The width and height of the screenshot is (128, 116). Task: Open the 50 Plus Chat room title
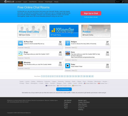pyautogui.click(x=28, y=42)
